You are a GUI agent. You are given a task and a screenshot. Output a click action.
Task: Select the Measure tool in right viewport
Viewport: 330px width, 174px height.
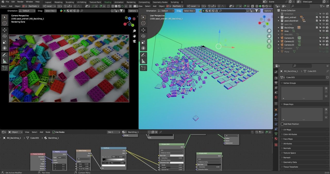(x=143, y=61)
